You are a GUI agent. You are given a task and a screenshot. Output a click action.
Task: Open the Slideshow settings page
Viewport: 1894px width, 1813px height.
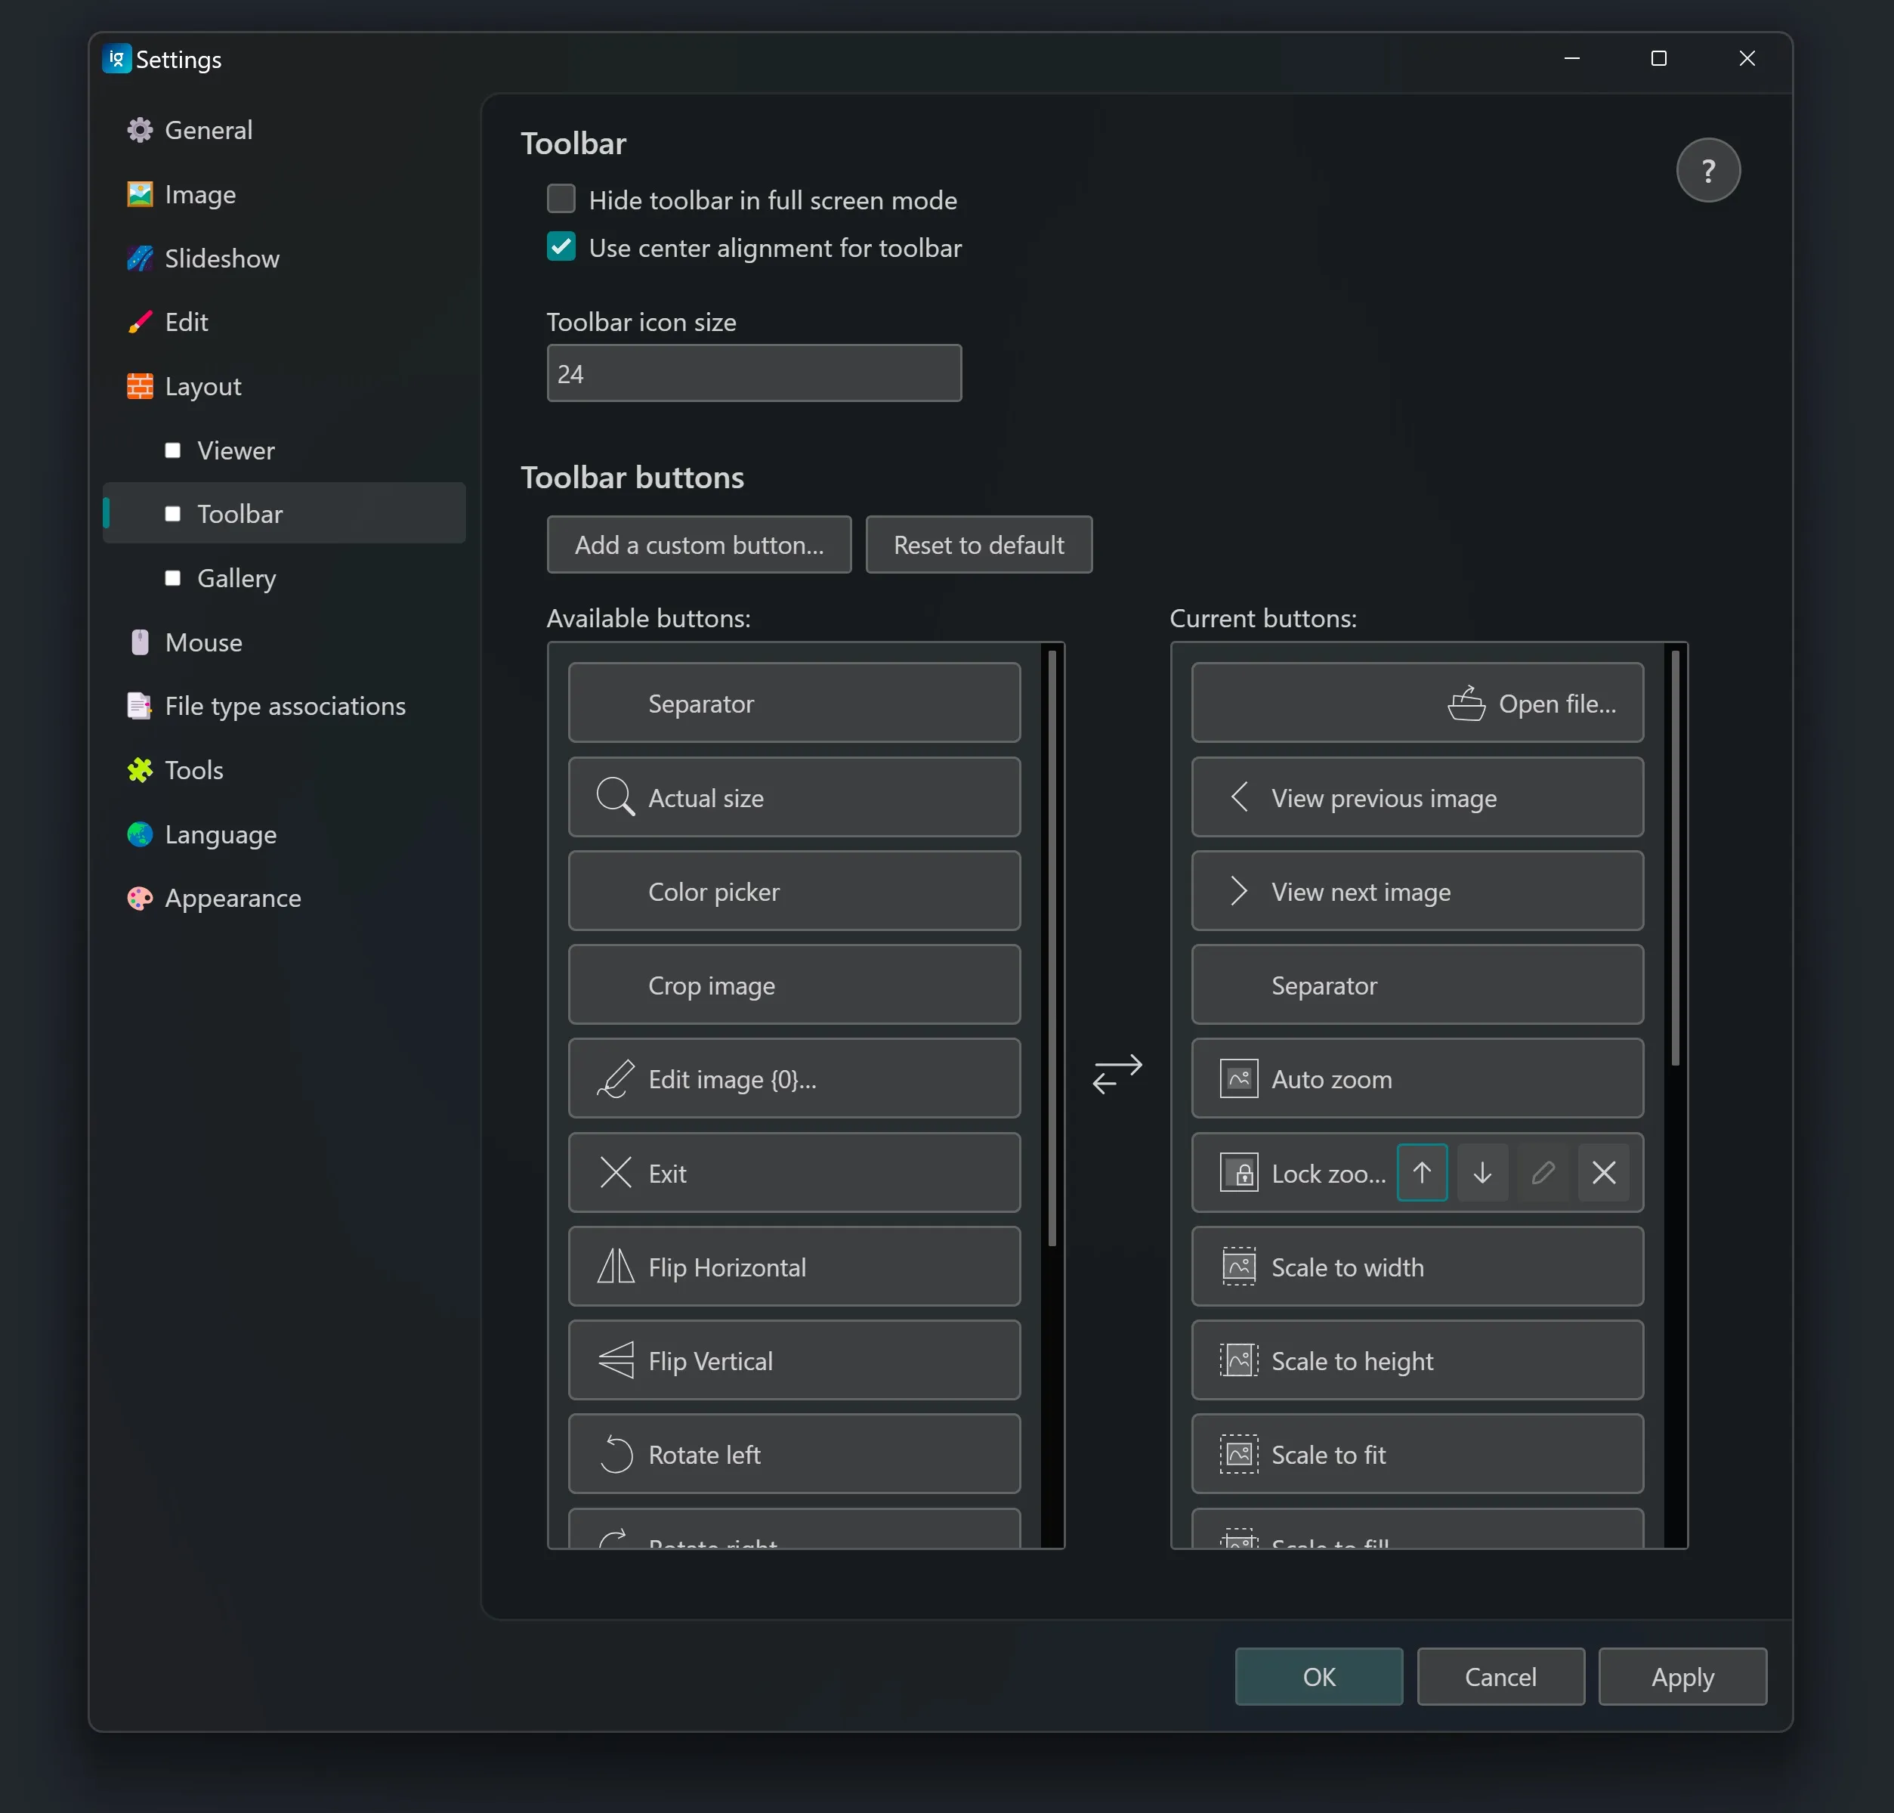point(221,258)
